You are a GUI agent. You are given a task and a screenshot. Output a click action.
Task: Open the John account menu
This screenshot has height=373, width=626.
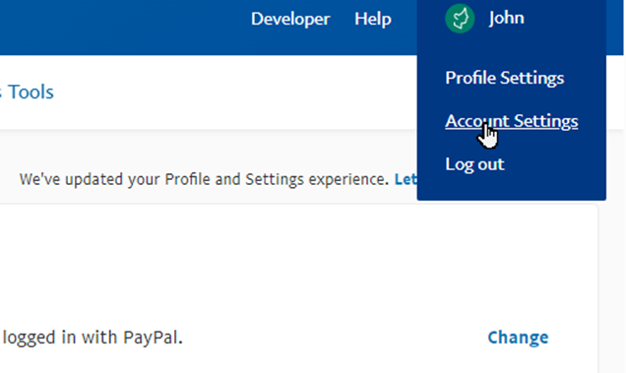(506, 19)
